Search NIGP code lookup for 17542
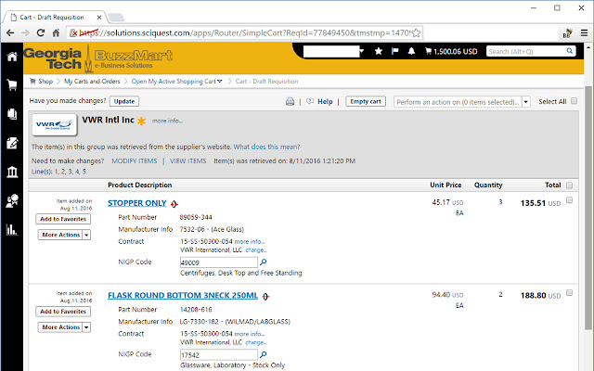The image size is (594, 371). pos(264,354)
